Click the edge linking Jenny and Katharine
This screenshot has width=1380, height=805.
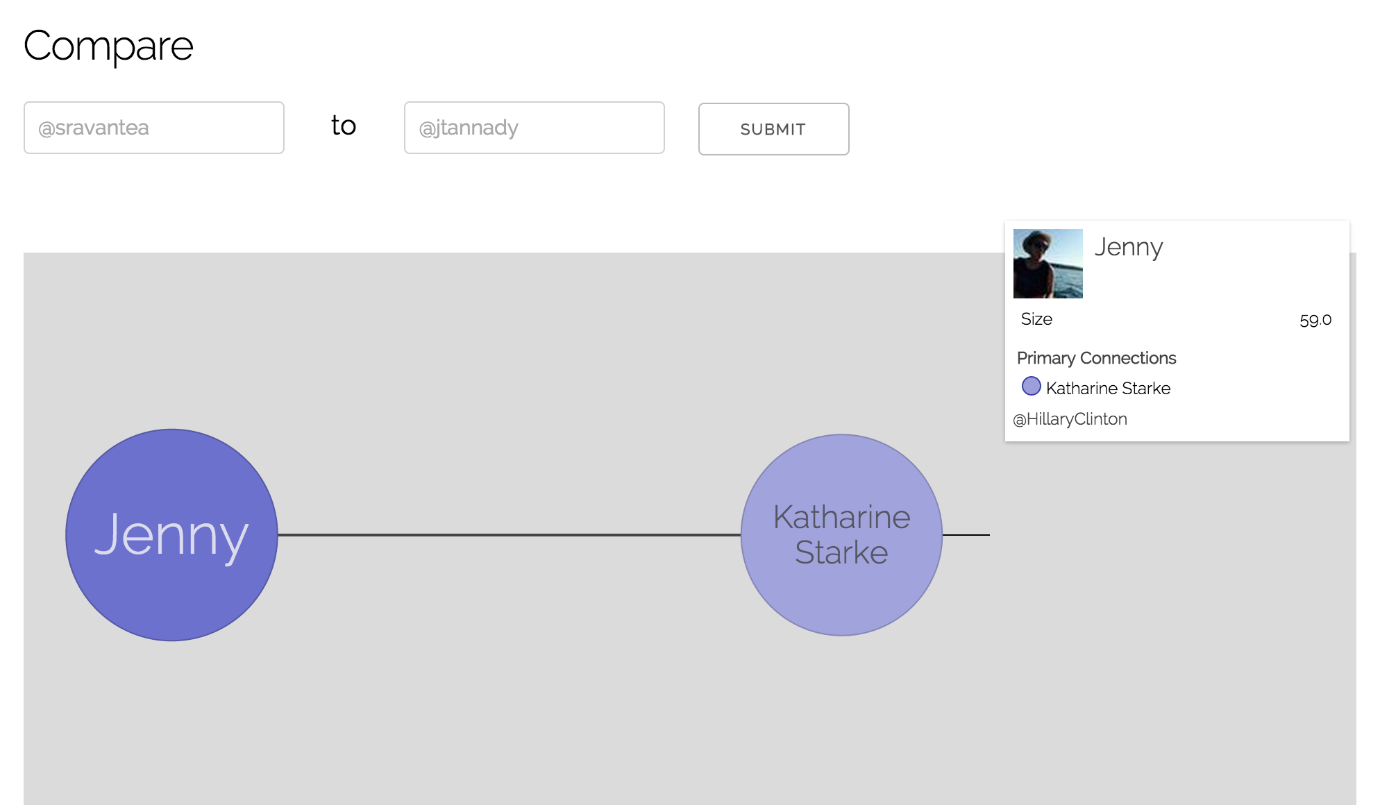click(x=509, y=535)
